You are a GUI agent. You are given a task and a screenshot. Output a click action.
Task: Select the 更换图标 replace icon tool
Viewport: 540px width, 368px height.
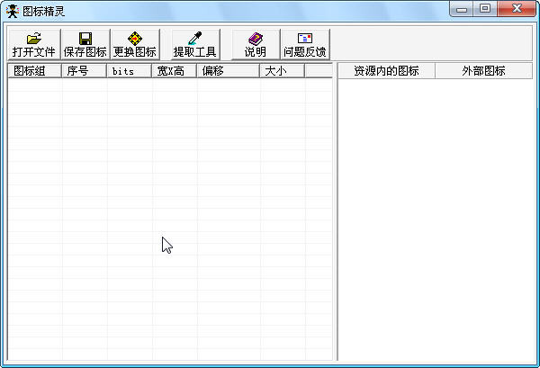coord(135,44)
